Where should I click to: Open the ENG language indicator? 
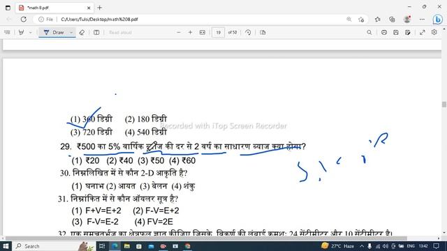point(411,246)
